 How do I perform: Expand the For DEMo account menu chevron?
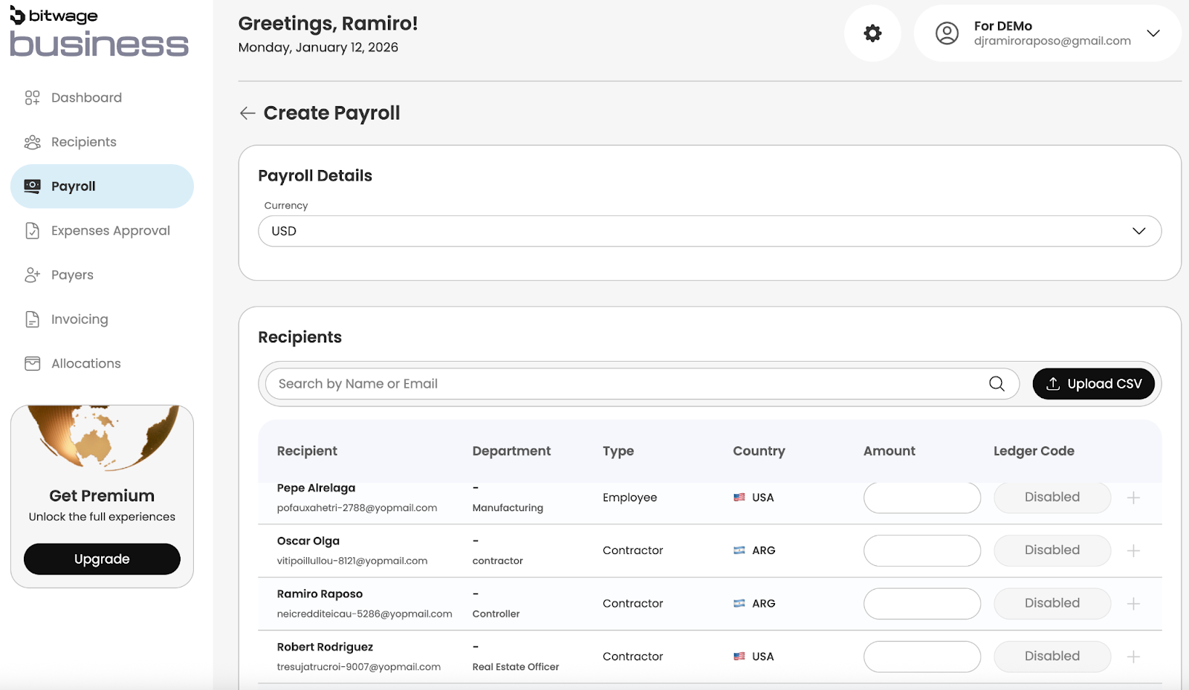tap(1153, 33)
